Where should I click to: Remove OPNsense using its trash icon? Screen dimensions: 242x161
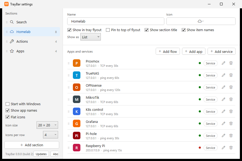pos(231,87)
